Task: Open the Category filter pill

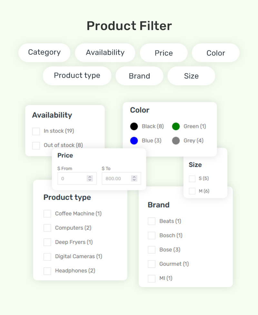Action: pos(44,53)
